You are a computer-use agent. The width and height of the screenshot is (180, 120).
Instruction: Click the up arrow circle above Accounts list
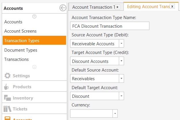[34, 16]
